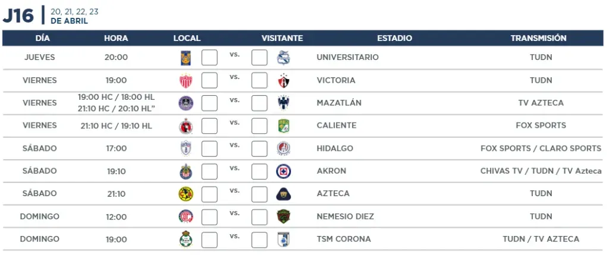Check the visitor box in the Toluca row
The height and width of the screenshot is (255, 609).
click(x=259, y=216)
